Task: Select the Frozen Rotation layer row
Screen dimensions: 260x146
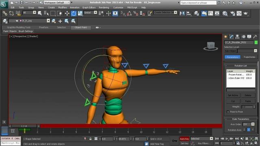Action: coord(240,75)
